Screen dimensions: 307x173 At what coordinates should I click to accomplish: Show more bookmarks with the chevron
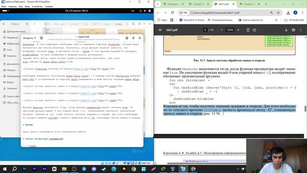click(x=276, y=20)
